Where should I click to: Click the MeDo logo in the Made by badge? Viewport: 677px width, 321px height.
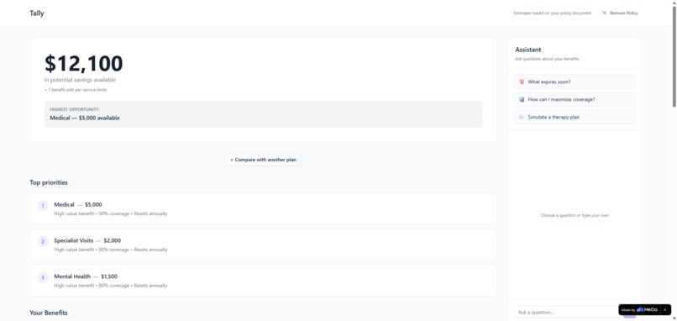[x=648, y=310]
